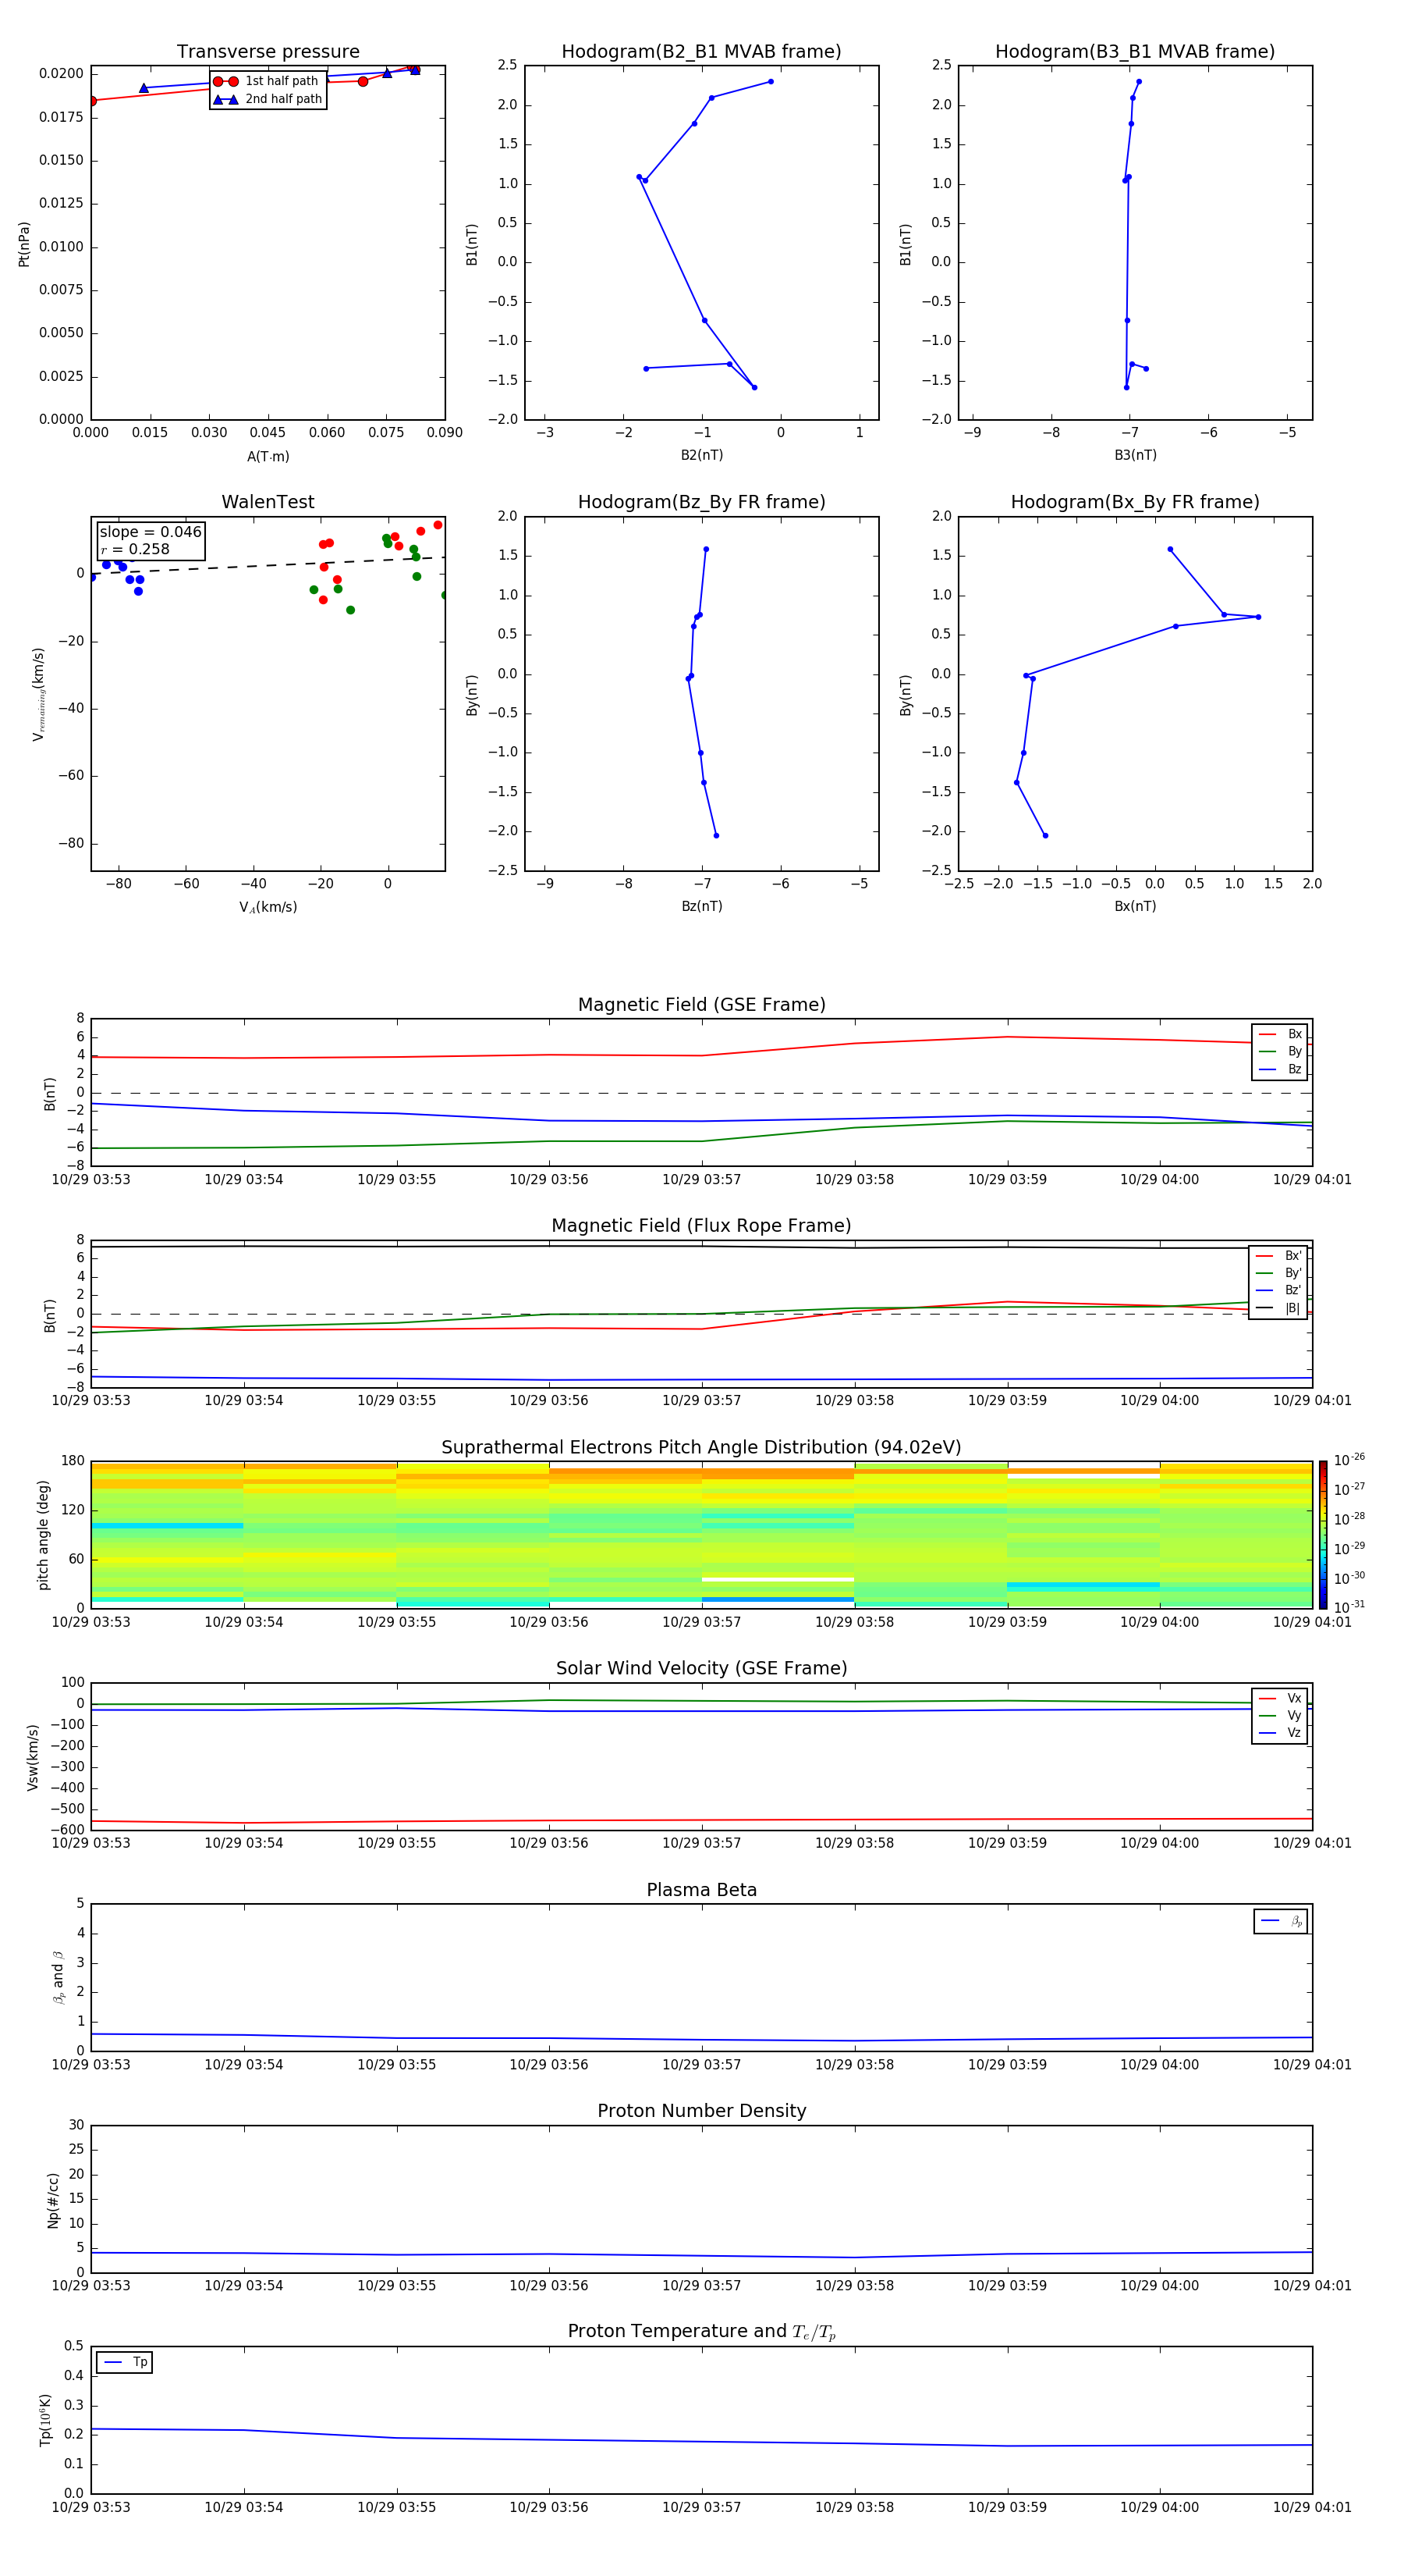Click the '1st half path' legend entry

(267, 81)
